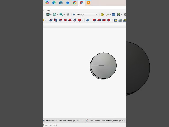The width and height of the screenshot is (169, 127).
Task: Select the Measure caliper tool
Action: (68, 15)
